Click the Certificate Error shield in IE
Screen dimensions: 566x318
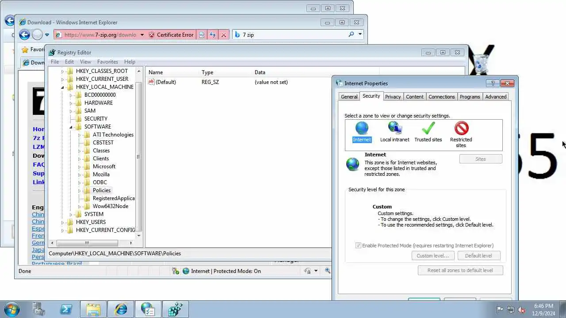pos(152,34)
